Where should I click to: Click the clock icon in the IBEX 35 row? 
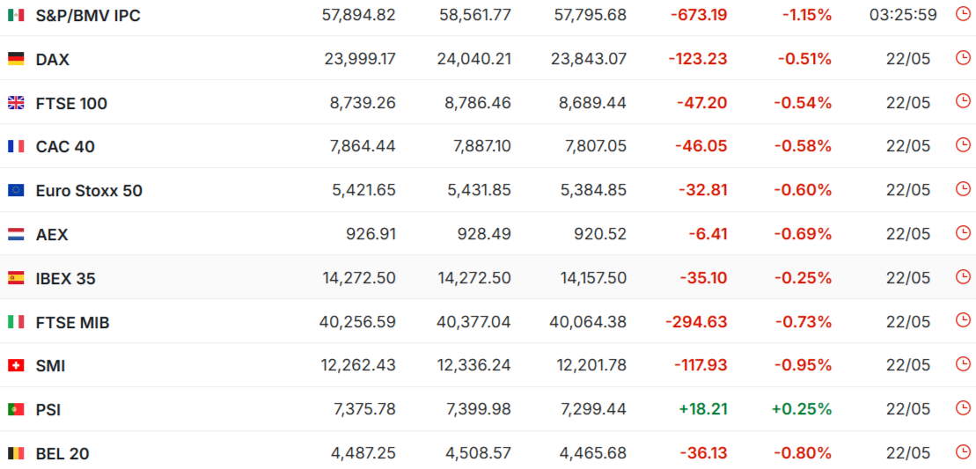click(x=962, y=277)
